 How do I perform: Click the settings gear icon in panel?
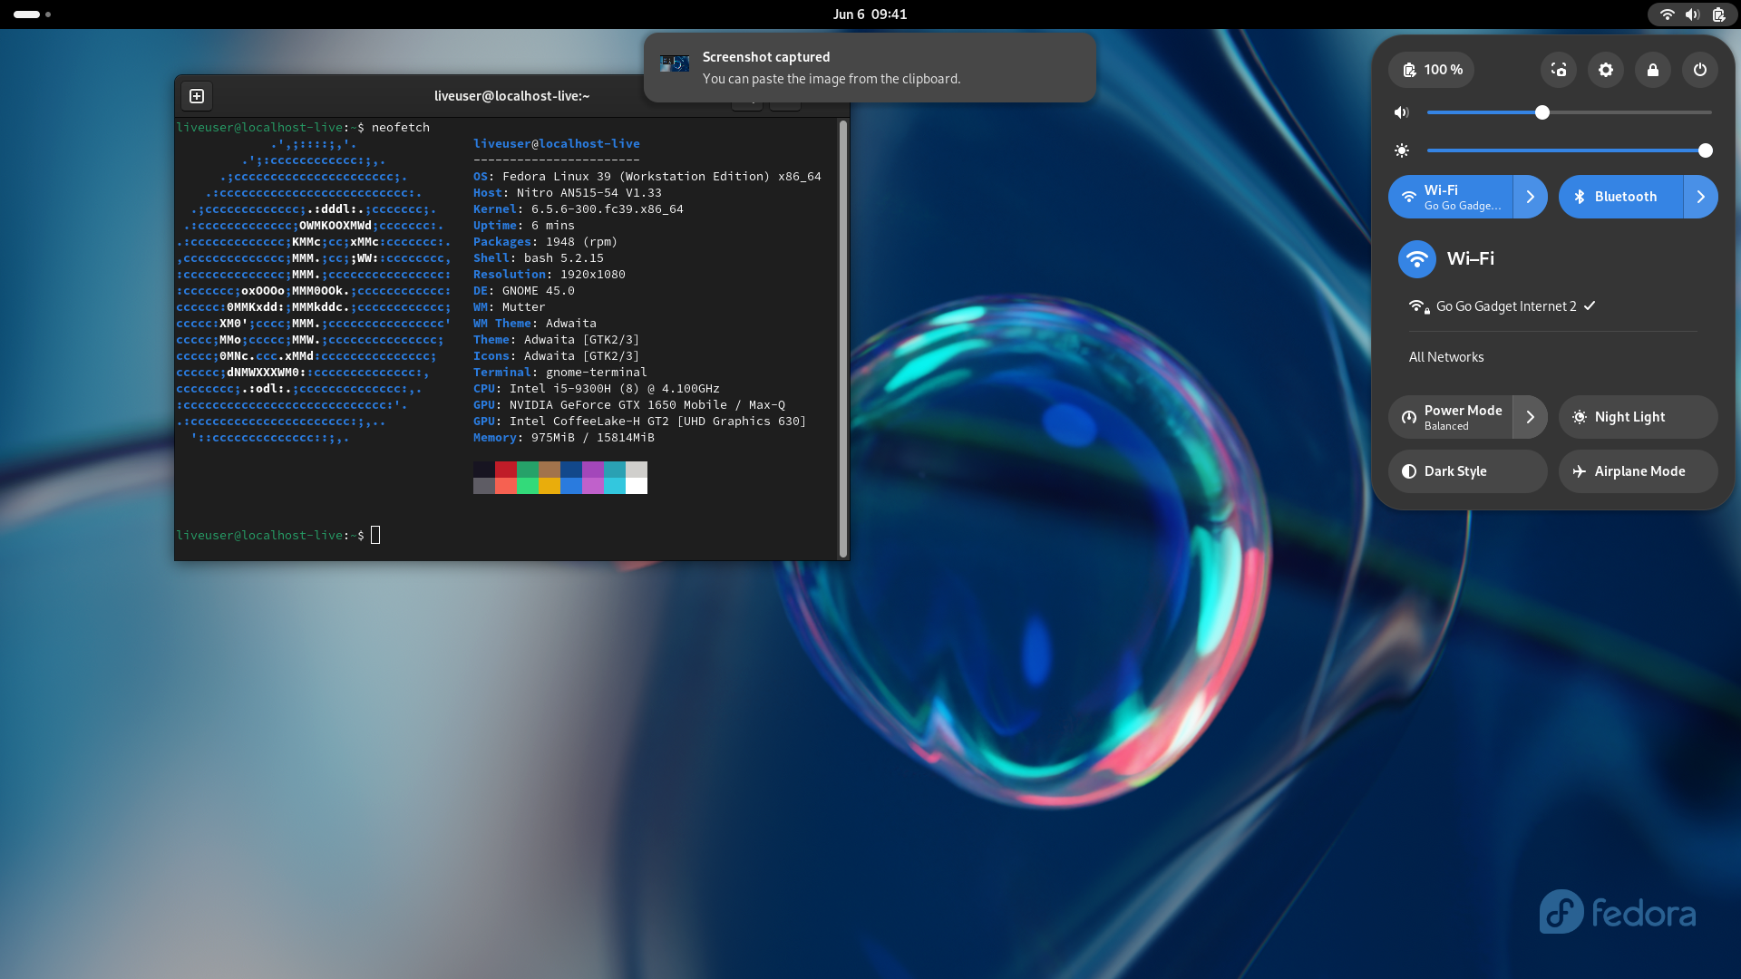(1606, 69)
